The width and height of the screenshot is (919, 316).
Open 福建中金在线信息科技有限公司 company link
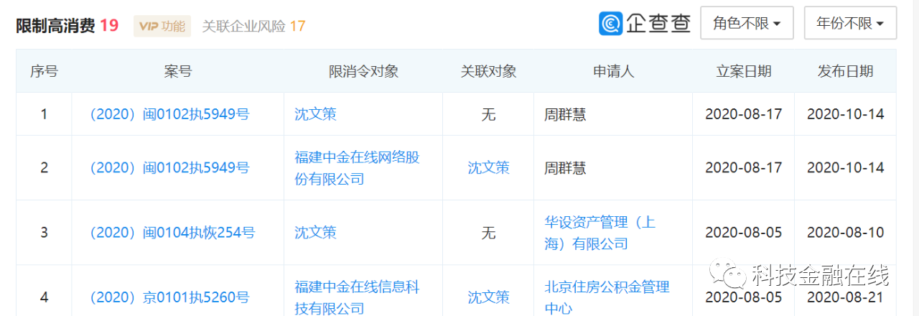(357, 297)
